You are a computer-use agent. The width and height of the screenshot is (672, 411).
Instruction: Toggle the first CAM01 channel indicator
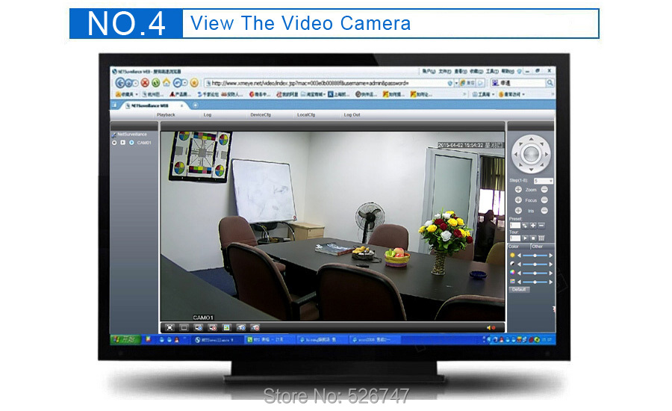(114, 142)
